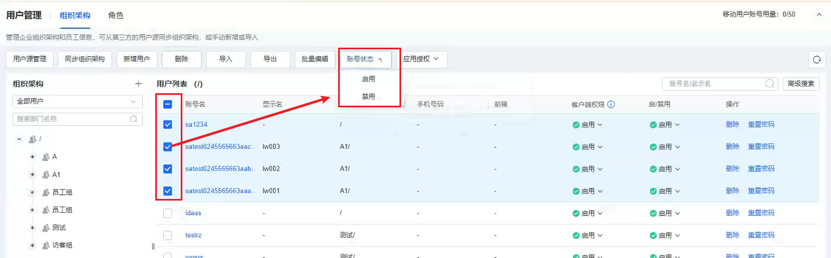Open the 启/禁用 status dropdown for testrz
This screenshot has height=258, width=831.
665,235
